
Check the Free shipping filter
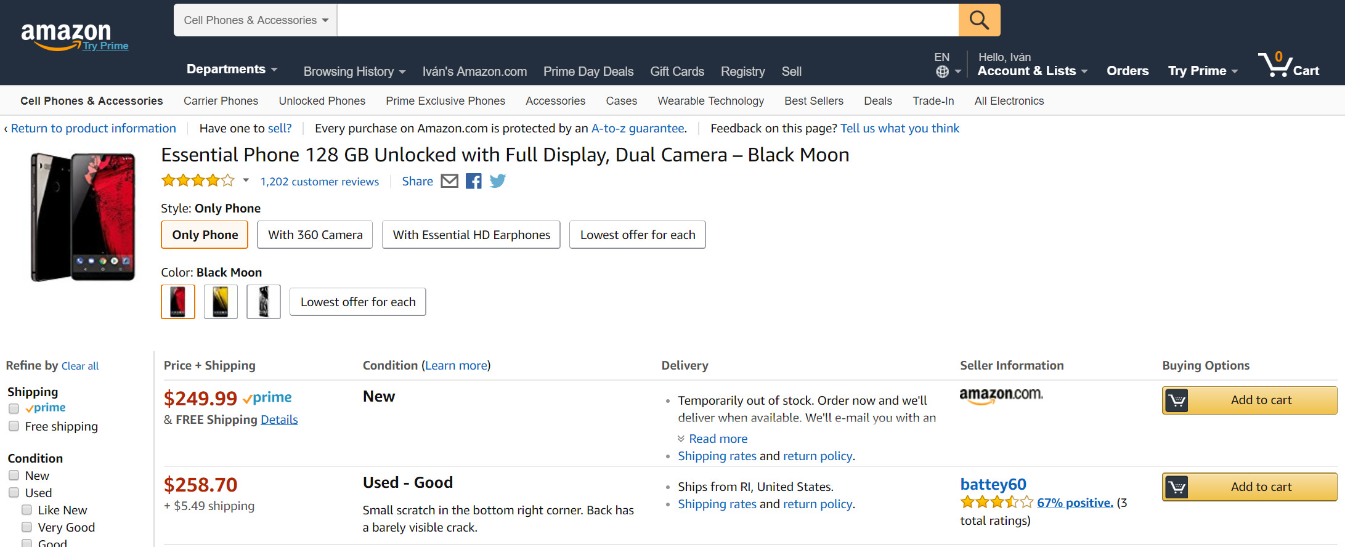tap(14, 426)
